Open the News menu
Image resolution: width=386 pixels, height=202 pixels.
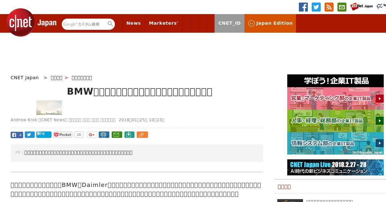pyautogui.click(x=133, y=23)
